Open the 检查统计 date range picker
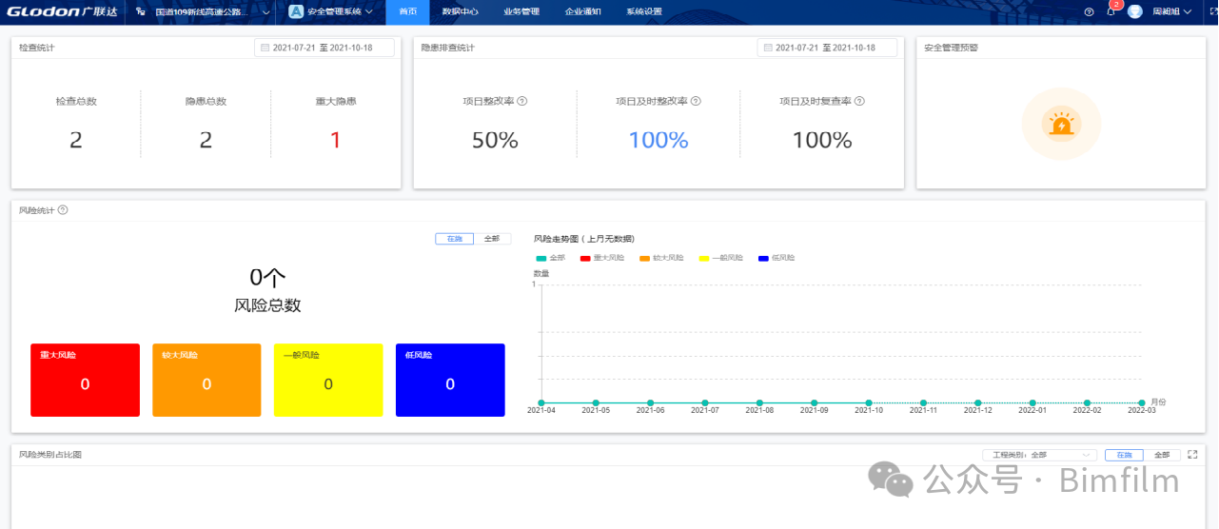1219x529 pixels. 324,48
